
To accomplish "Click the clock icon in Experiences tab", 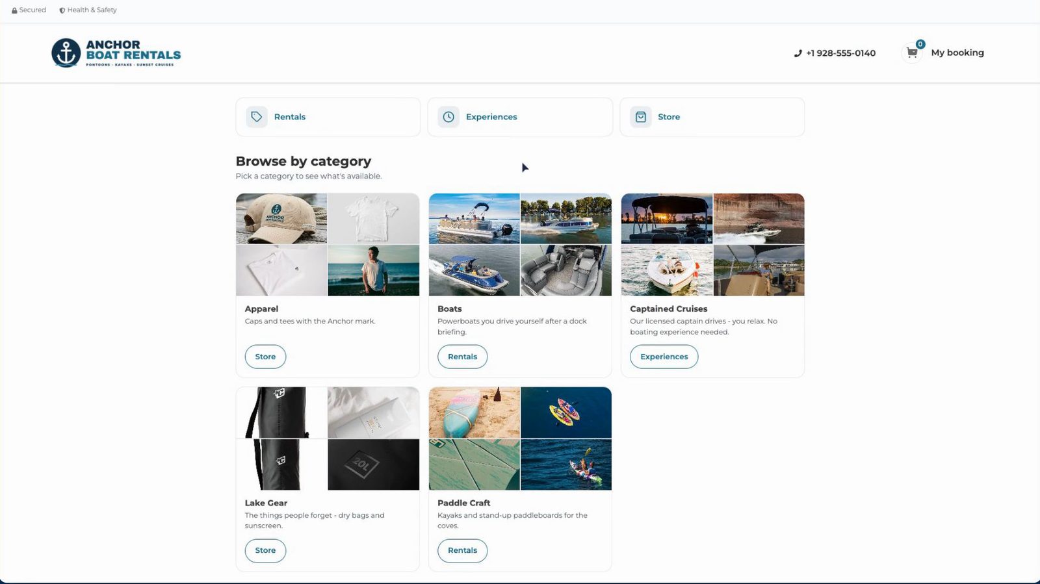I will 448,117.
